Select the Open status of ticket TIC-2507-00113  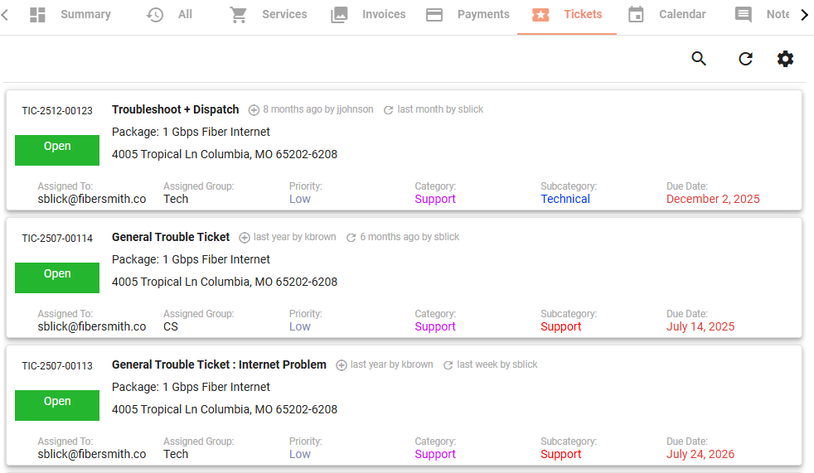pyautogui.click(x=57, y=406)
